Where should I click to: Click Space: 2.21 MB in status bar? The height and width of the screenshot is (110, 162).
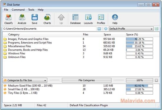(13, 105)
